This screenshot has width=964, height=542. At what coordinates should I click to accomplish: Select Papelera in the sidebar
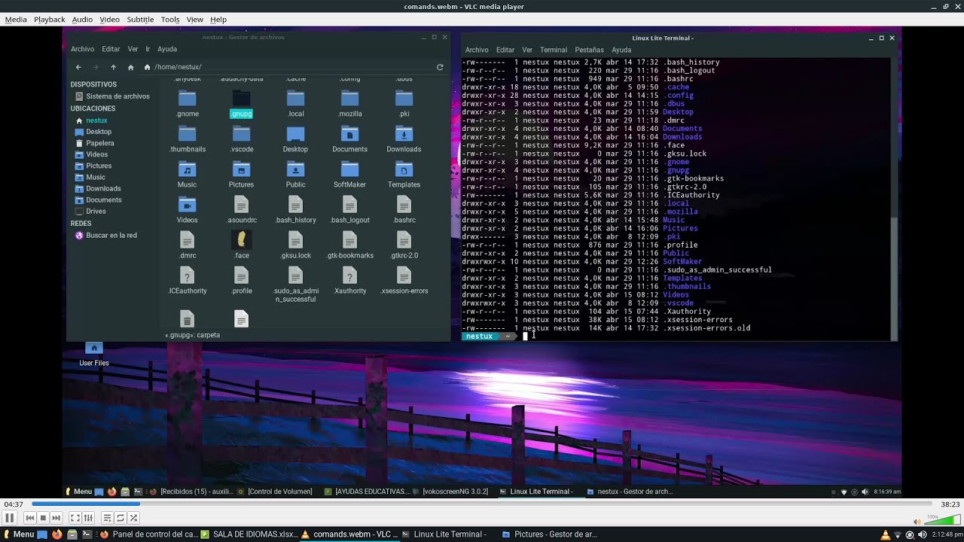(95, 143)
